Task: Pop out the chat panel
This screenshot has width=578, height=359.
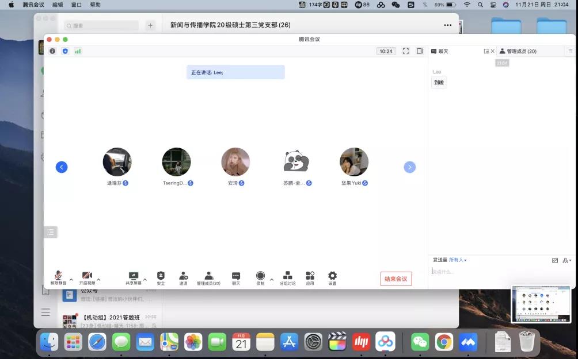Action: pyautogui.click(x=486, y=51)
